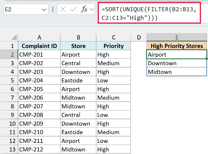Screen dimensions: 208x154
Task: Click the Complaint ID header cell
Action: [x=39, y=46]
